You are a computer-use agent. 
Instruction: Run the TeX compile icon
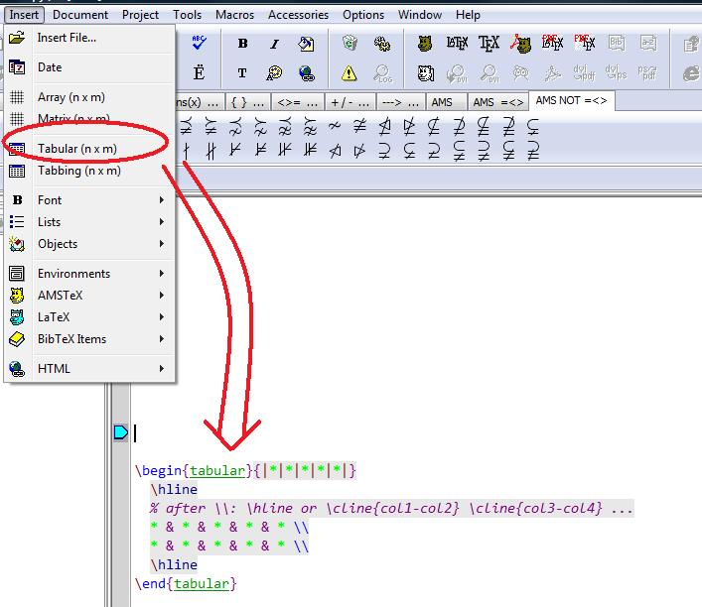coord(489,44)
